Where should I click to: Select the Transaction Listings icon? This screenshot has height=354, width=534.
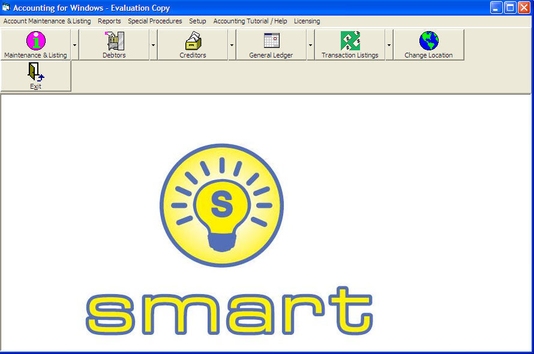click(350, 41)
